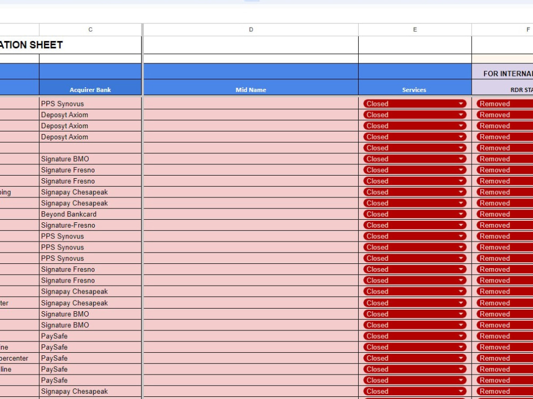
Task: Select column C header
Action: tap(90, 29)
